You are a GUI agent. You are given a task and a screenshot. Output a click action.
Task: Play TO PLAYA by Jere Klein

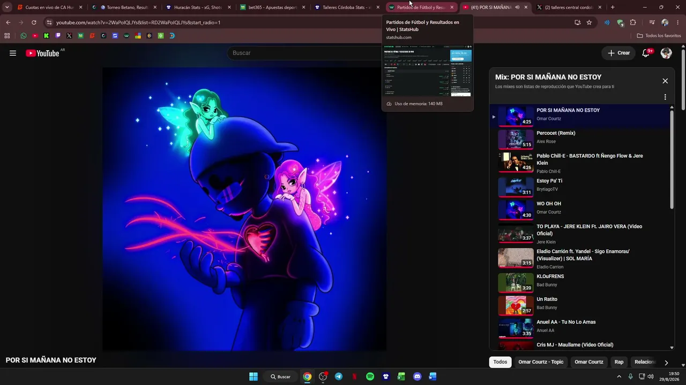(x=579, y=234)
